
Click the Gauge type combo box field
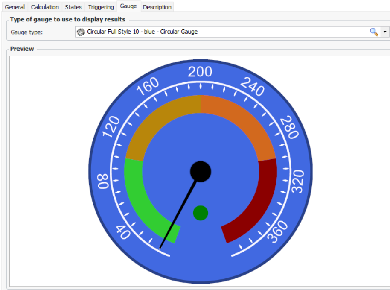[232, 32]
